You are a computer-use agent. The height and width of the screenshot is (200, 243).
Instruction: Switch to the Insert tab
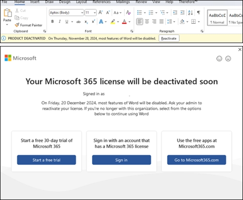(x=35, y=2)
